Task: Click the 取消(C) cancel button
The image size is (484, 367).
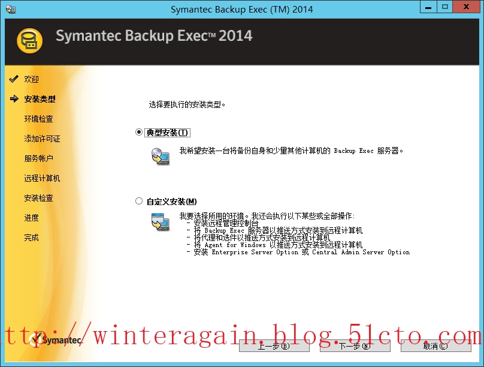Action: [436, 345]
